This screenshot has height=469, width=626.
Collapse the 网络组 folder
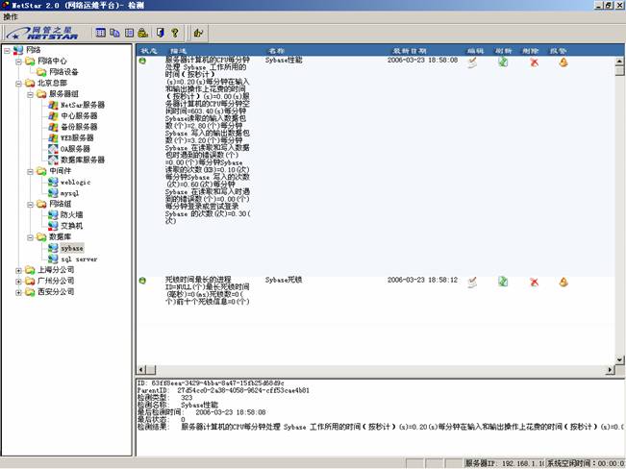(x=30, y=205)
